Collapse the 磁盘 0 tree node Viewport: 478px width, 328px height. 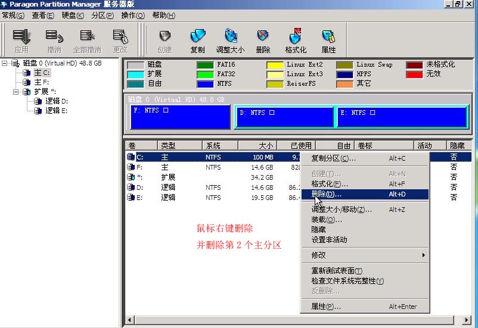(4, 63)
